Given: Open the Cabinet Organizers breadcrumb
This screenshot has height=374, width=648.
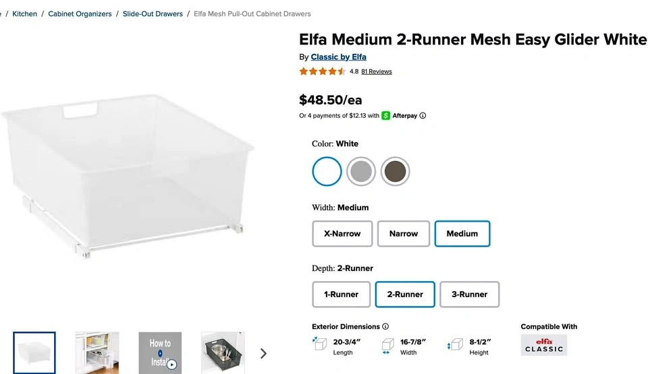Looking at the screenshot, I should [x=80, y=13].
